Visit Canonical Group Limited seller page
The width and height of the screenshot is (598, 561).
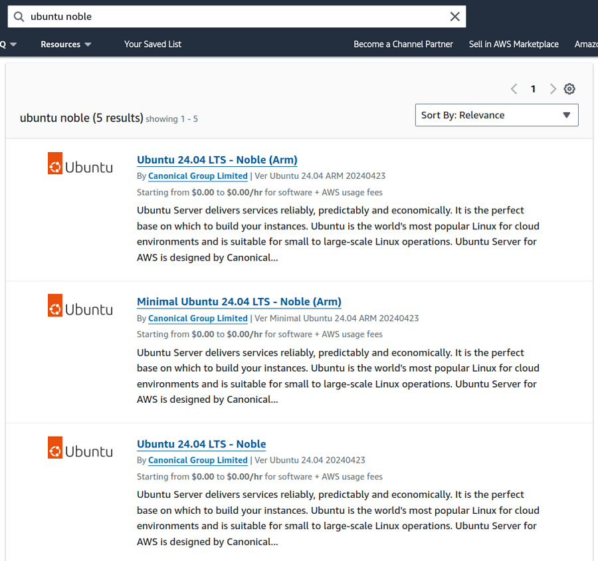(197, 176)
